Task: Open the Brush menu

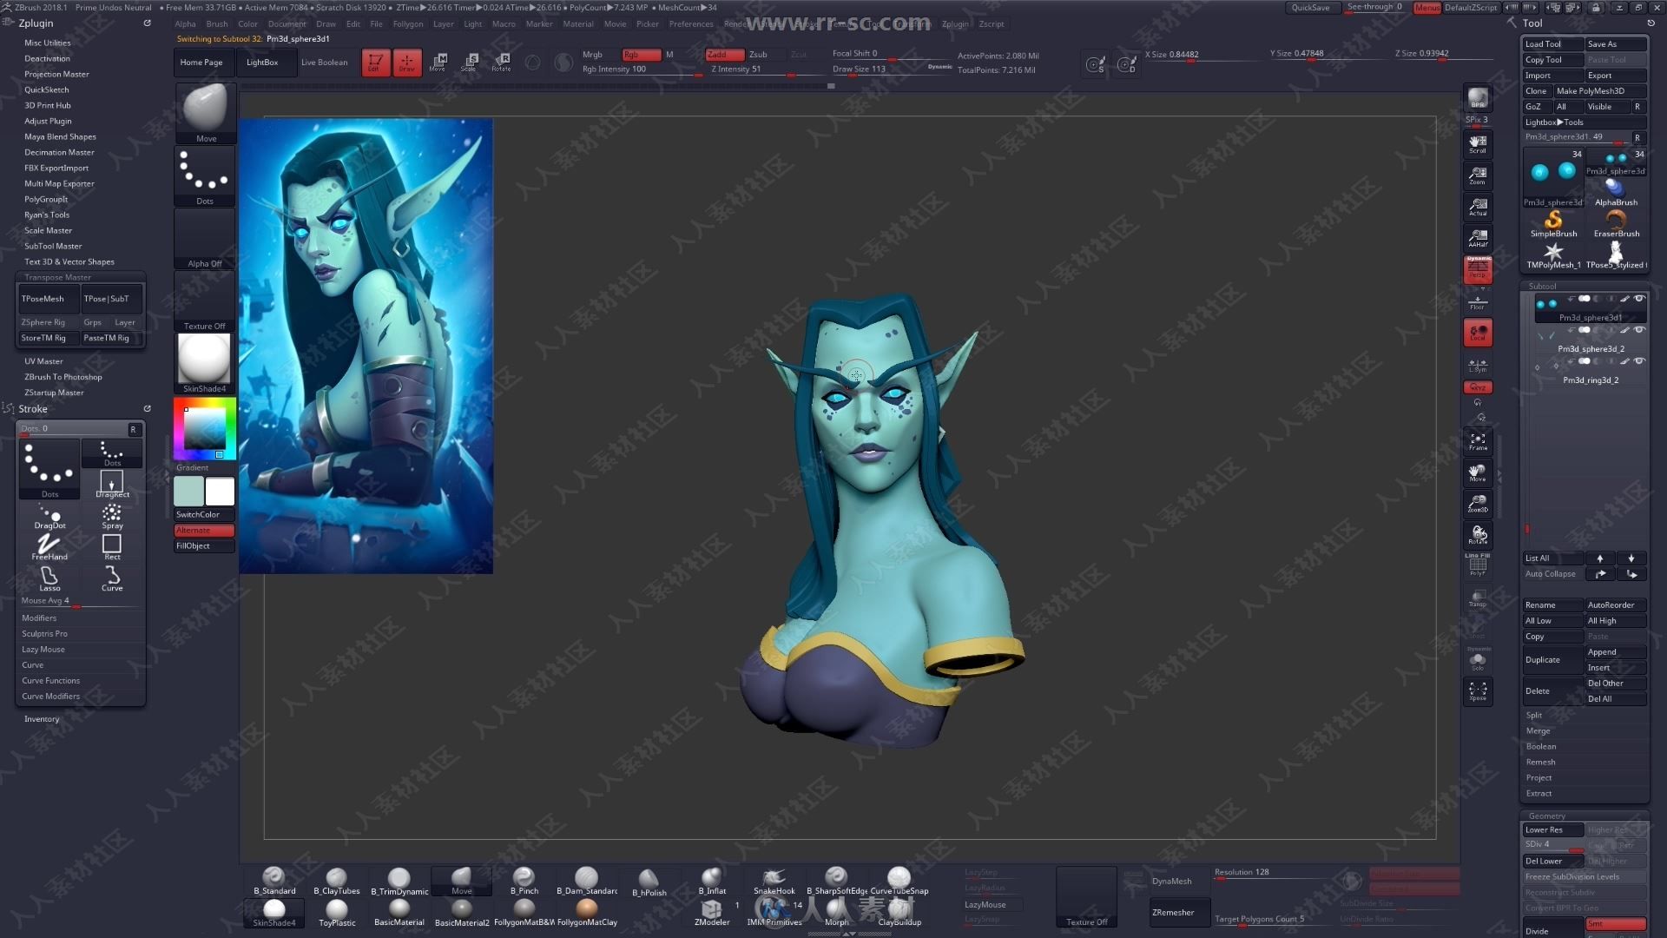Action: click(217, 24)
